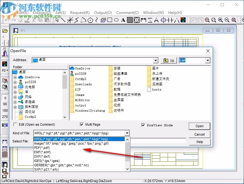Screen dimensions: 244x184
Task: Click the undo arrow icon
Action: point(7,20)
